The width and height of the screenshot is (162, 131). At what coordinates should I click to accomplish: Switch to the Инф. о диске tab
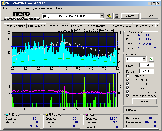click(36, 26)
